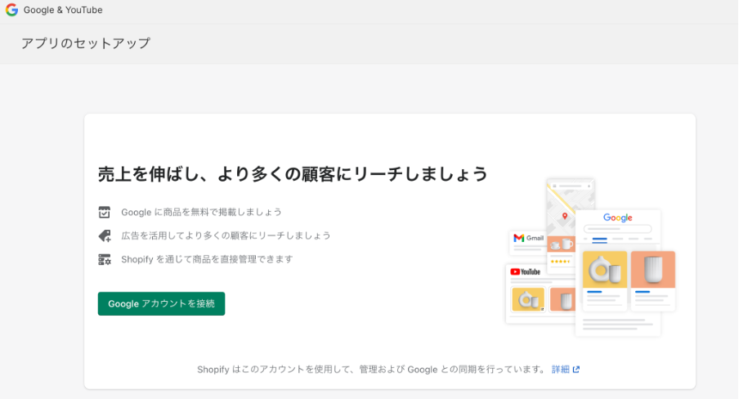Click the Gmail logo in the illustration
This screenshot has height=399, width=739.
tap(528, 238)
